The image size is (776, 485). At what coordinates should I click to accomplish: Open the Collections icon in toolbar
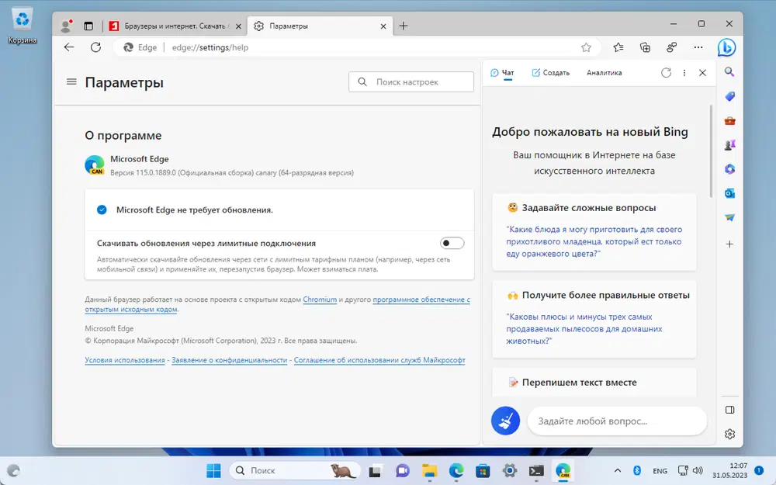click(x=645, y=47)
